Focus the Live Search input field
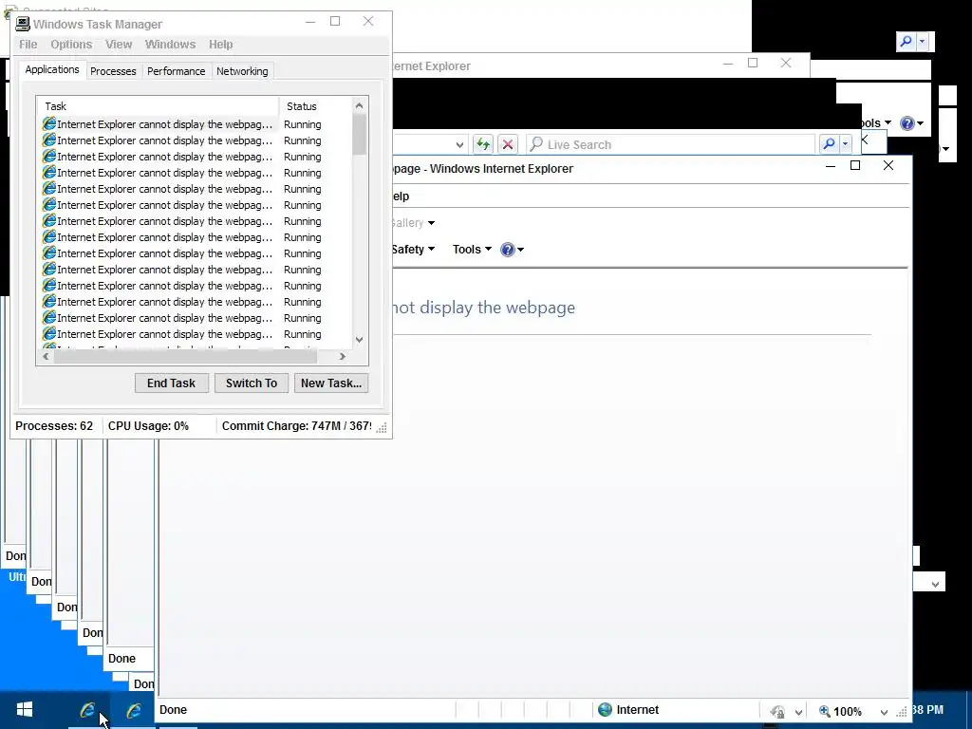The image size is (972, 729). click(x=671, y=144)
